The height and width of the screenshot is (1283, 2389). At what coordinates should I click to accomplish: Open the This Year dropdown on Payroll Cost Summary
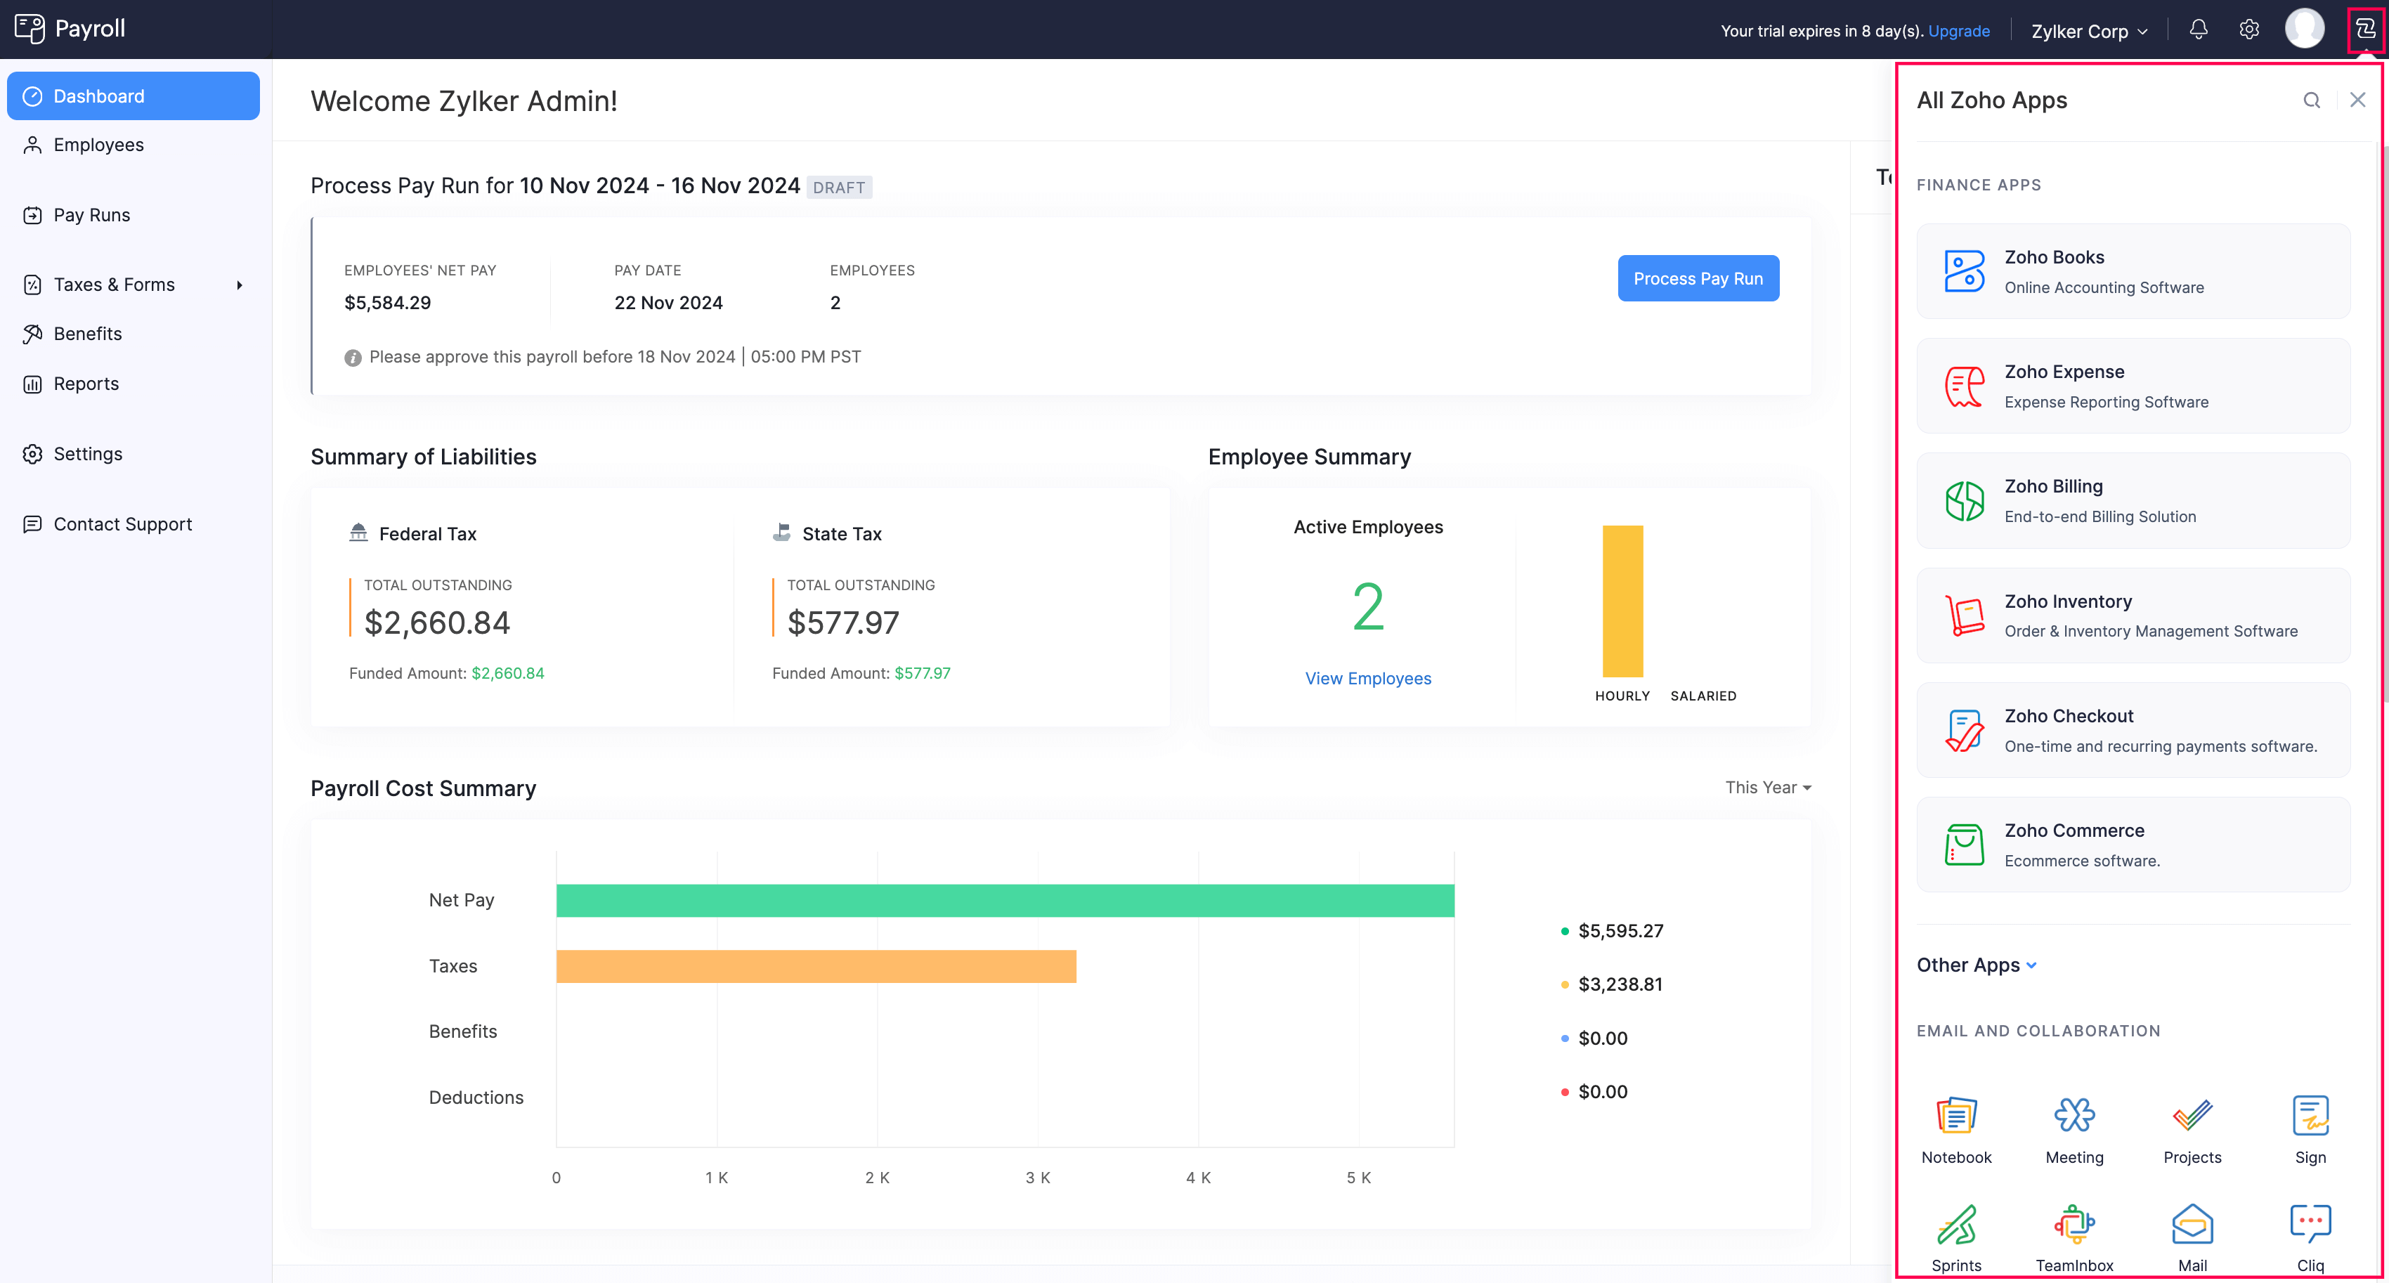pyautogui.click(x=1766, y=787)
